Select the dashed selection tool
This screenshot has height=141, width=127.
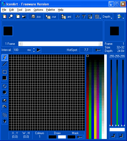5,115
